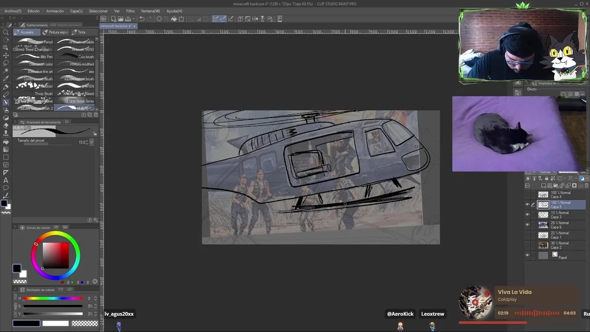Show Capa 4 layer visibility box
The width and height of the screenshot is (590, 332).
tap(527, 195)
